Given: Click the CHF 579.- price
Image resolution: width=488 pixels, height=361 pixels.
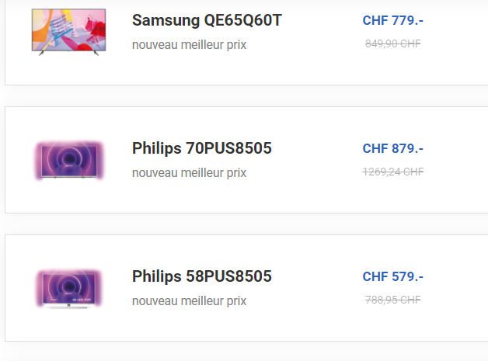Looking at the screenshot, I should [392, 276].
